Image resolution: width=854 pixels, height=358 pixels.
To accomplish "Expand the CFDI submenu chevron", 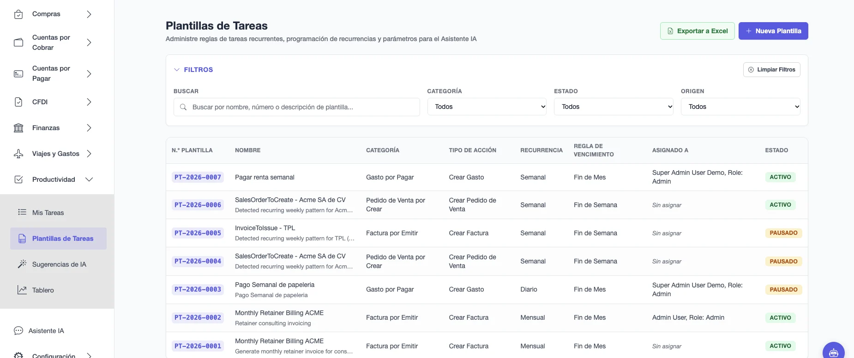I will pyautogui.click(x=89, y=102).
